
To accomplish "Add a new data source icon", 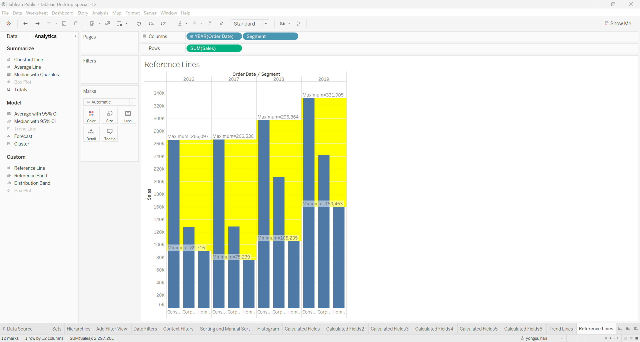I will point(76,23).
